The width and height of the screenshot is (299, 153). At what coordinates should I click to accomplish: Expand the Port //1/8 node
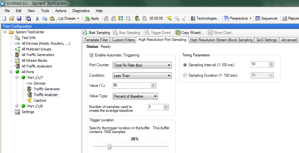click(x=17, y=106)
